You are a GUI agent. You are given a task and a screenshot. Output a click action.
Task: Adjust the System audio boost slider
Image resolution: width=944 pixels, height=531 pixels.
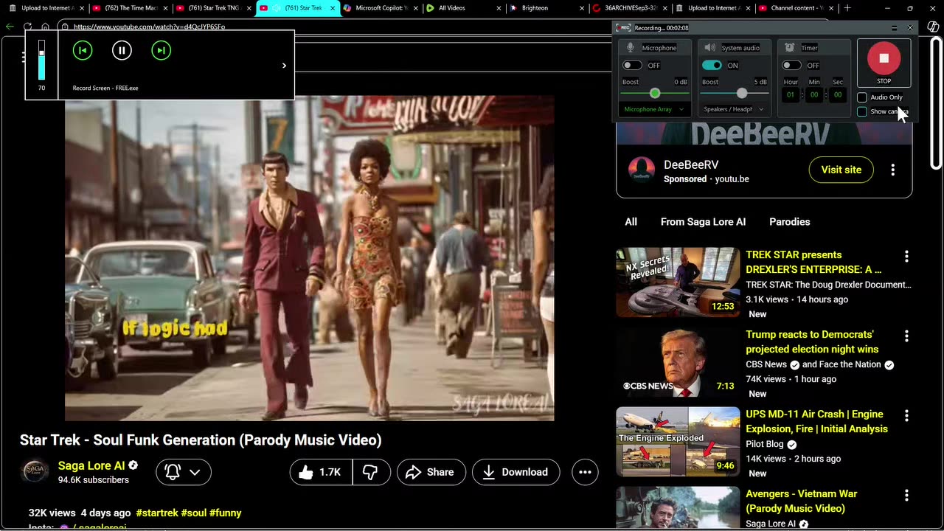742,94
